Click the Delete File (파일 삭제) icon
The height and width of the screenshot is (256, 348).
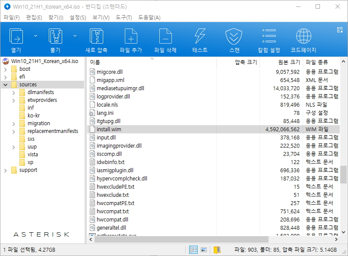(165, 36)
